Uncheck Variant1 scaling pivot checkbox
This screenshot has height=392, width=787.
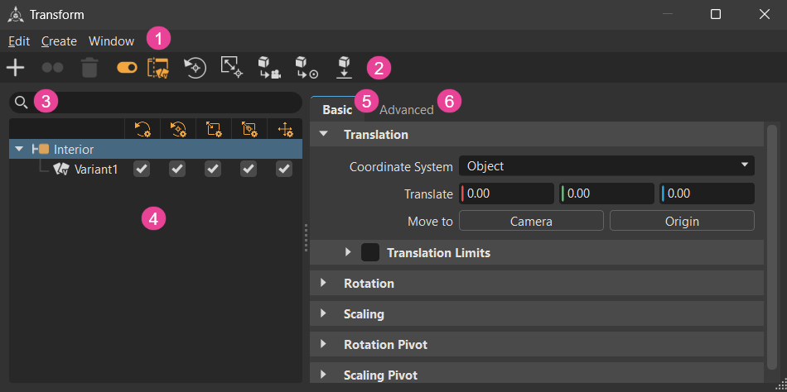coord(249,170)
